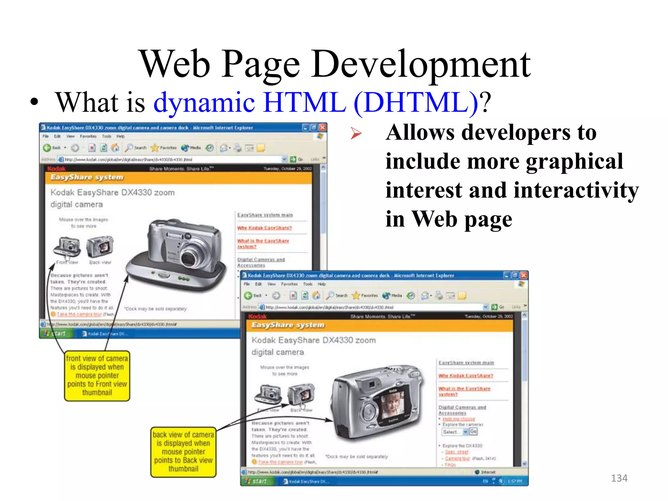Click Mail icon in lower Internet Explorer toolbar
The height and width of the screenshot is (501, 668).
point(425,296)
